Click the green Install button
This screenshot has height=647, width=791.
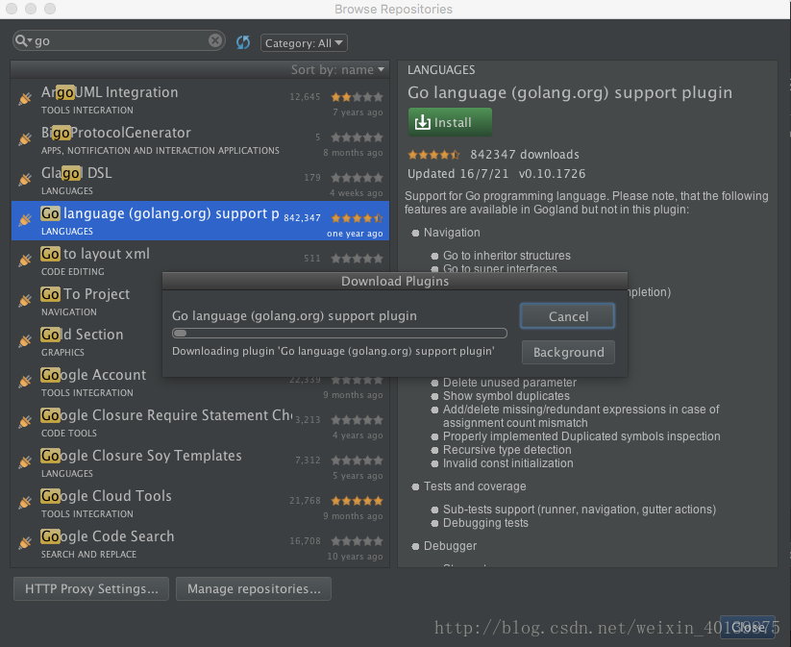[x=450, y=122]
